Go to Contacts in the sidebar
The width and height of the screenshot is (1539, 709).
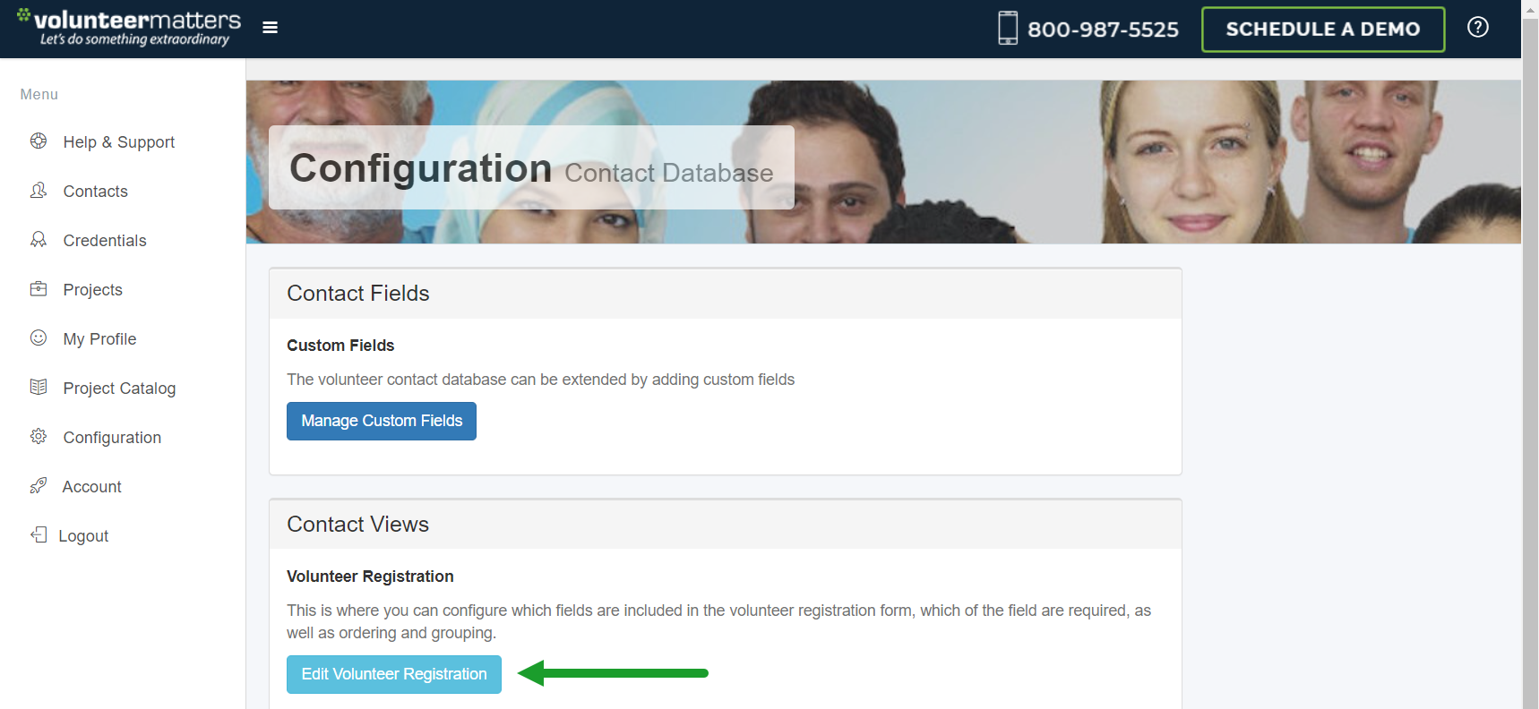point(96,192)
